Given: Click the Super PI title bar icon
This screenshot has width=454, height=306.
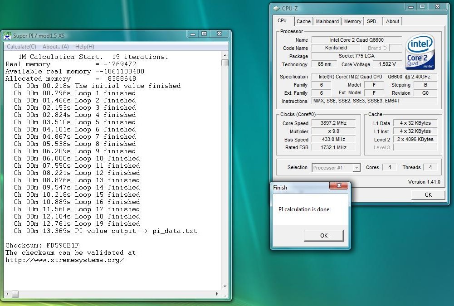Looking at the screenshot, I should click(x=7, y=36).
